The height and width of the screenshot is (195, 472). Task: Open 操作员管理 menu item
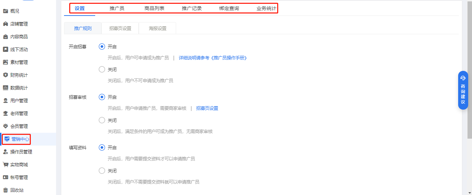click(28, 152)
